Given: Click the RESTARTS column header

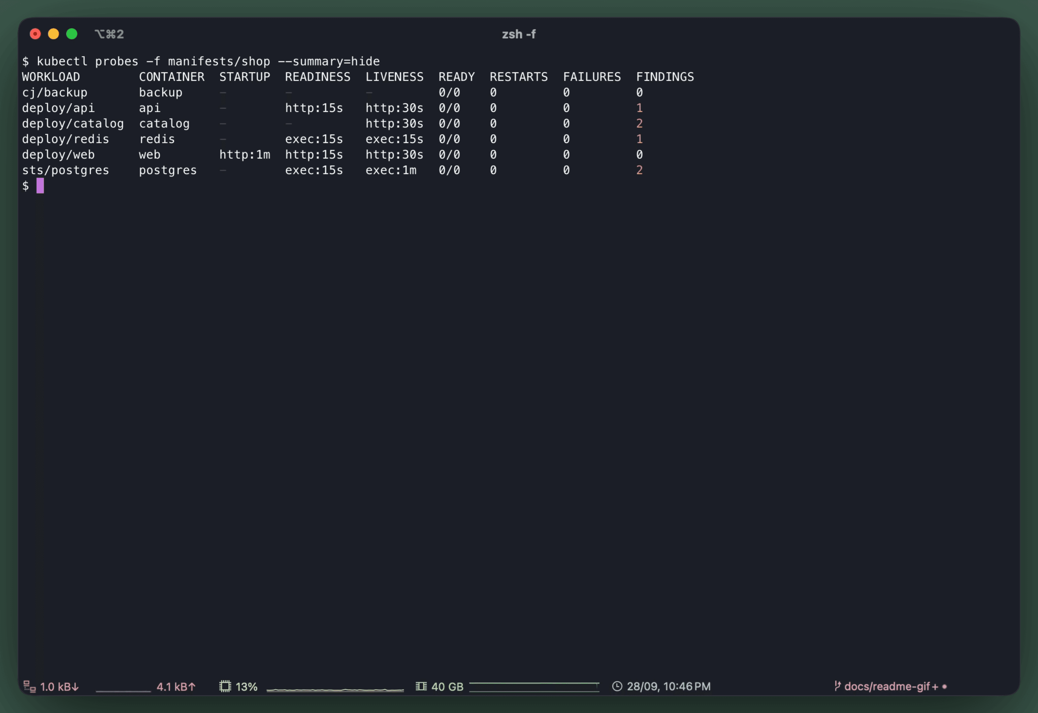Looking at the screenshot, I should pos(519,77).
